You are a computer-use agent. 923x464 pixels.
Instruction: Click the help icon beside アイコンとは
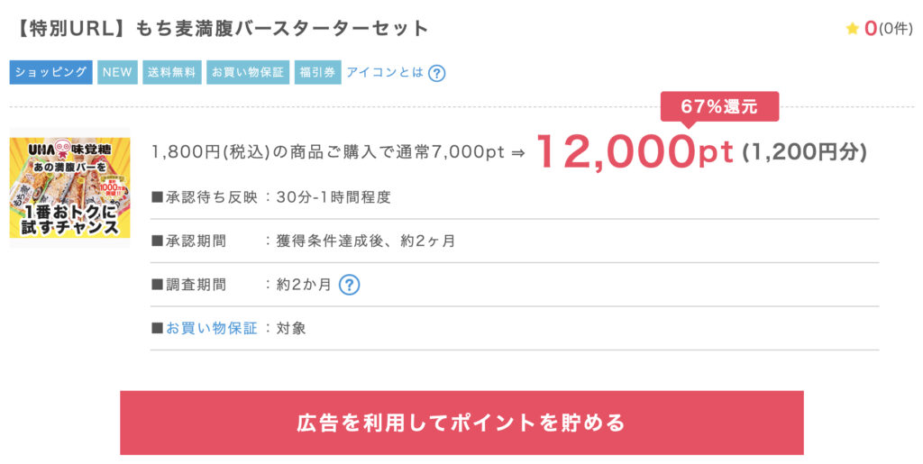437,73
